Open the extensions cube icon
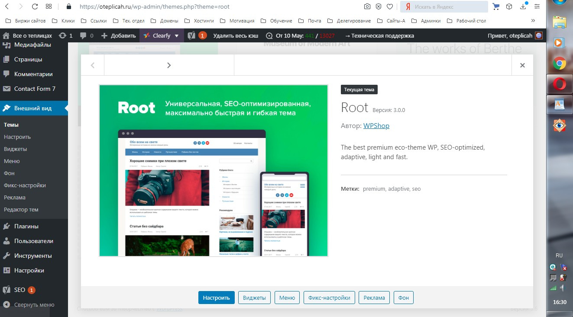This screenshot has height=317, width=573. pos(509,7)
